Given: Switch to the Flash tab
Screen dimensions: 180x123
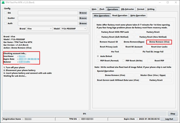Looking at the screenshot, I should coord(102,9).
